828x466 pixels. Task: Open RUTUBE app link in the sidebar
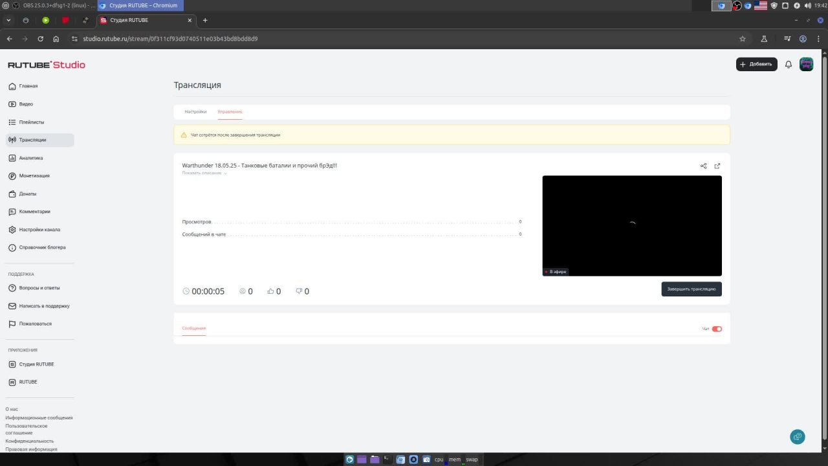[x=23, y=382]
